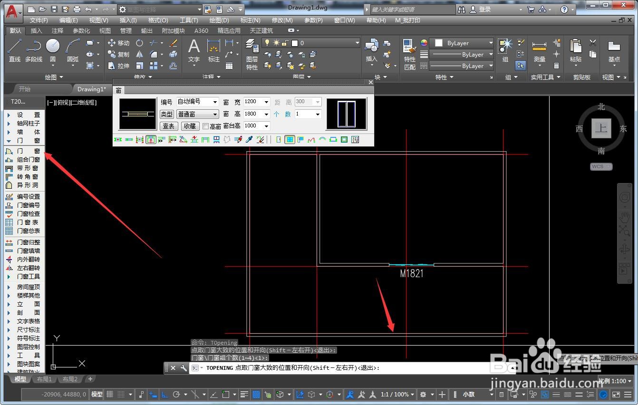
Task: Click the 门窗表 table tool
Action: (x=22, y=222)
